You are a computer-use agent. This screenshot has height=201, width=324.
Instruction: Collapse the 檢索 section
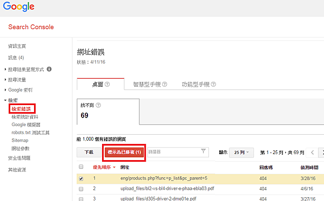coord(12,100)
